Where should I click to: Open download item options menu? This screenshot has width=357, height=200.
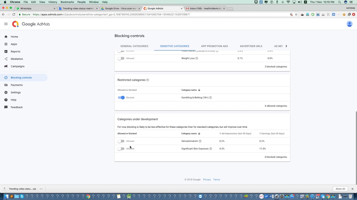tap(41, 189)
